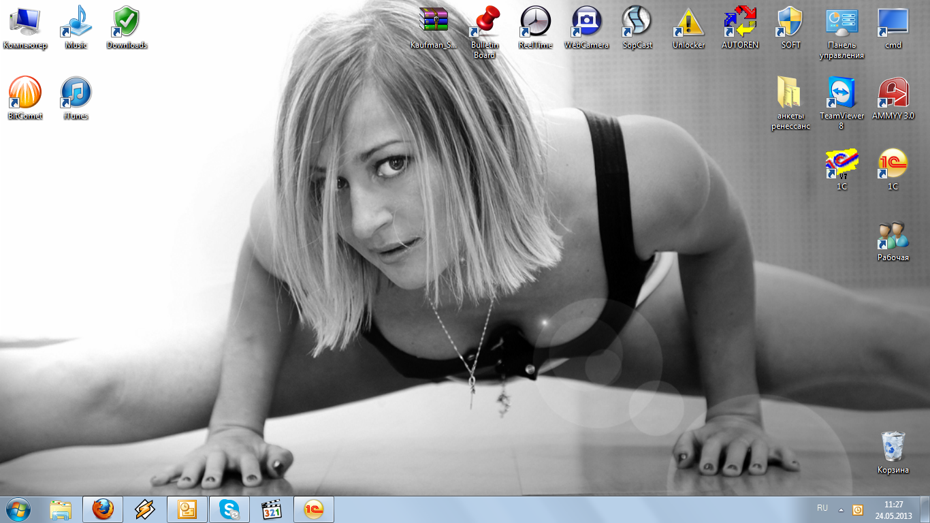Open the 11:27 clock and date
Image resolution: width=930 pixels, height=523 pixels.
click(x=894, y=509)
